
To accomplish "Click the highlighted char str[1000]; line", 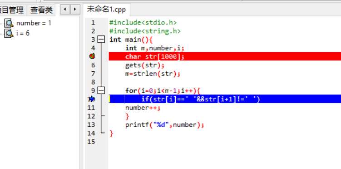I will (x=225, y=56).
